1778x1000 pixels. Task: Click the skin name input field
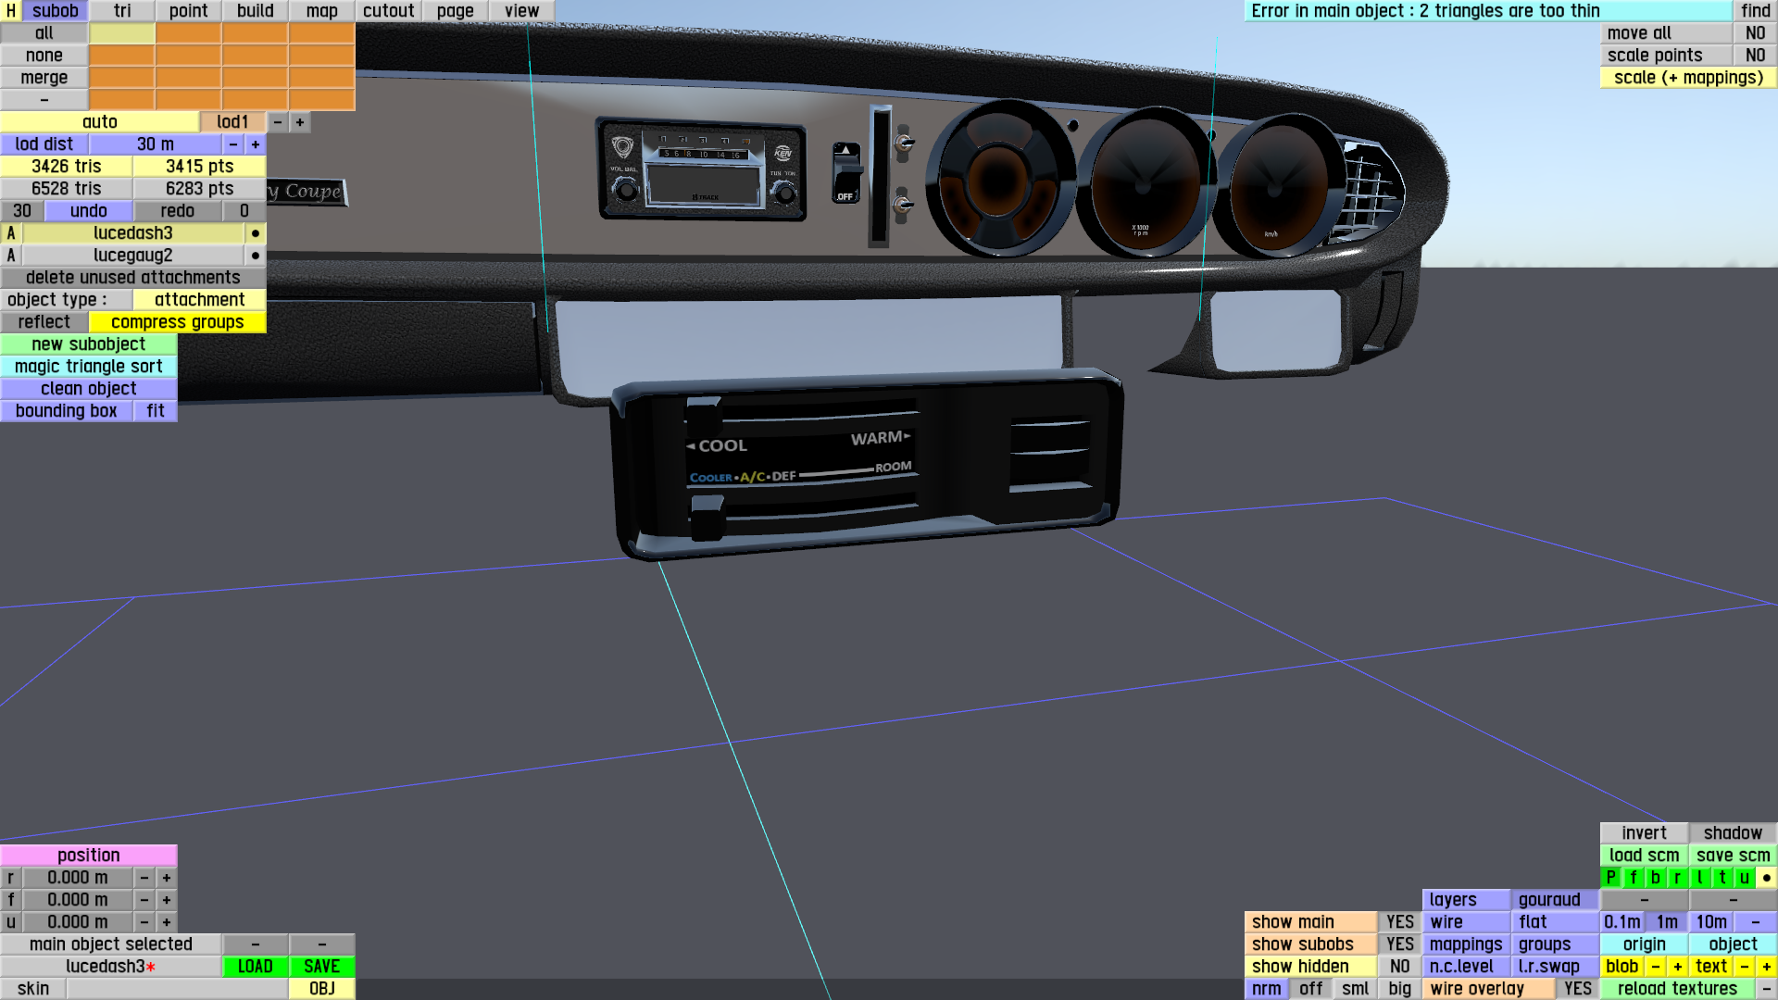coord(176,989)
